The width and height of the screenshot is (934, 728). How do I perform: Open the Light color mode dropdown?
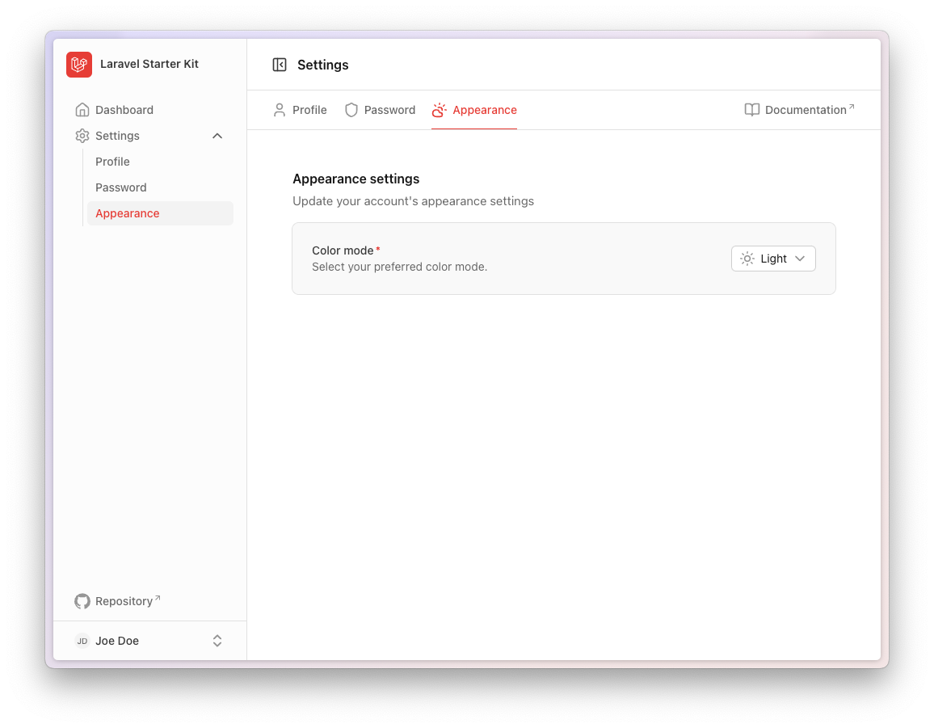point(773,259)
